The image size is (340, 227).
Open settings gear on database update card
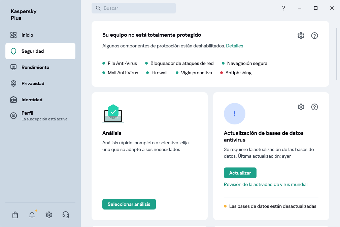coord(301,107)
